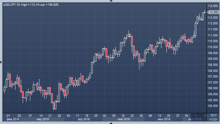Click the date label 25 on the time axis
The width and height of the screenshot is (220, 124).
pyautogui.click(x=96, y=115)
